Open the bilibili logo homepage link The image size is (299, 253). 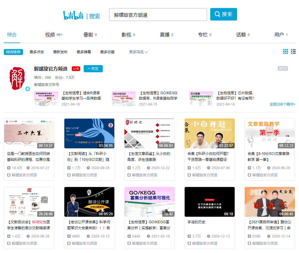click(x=73, y=15)
